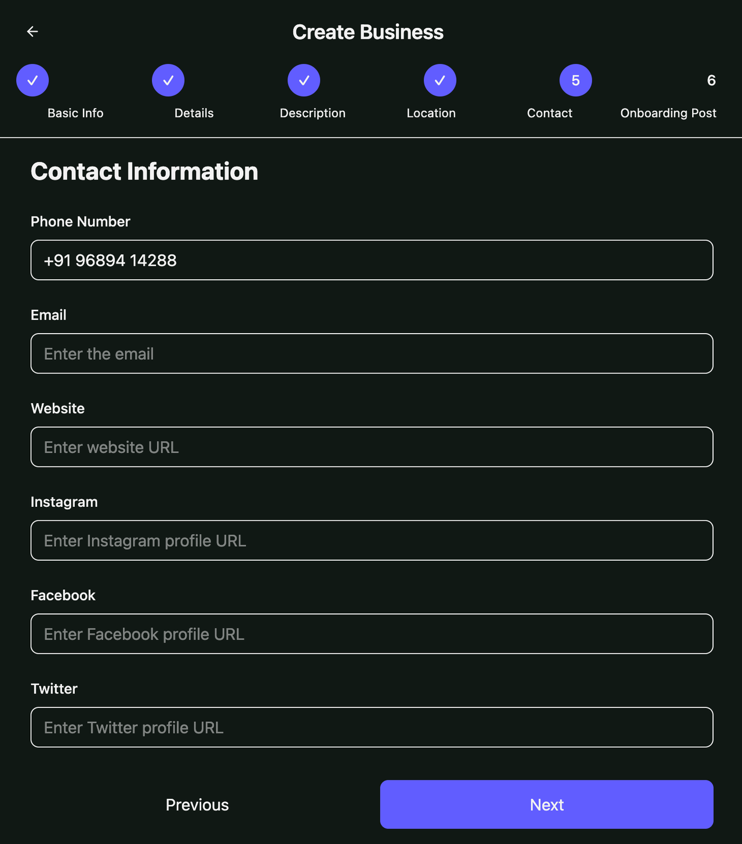The width and height of the screenshot is (742, 844).
Task: Click the Basic Info step checkmark circle
Action: pos(32,81)
